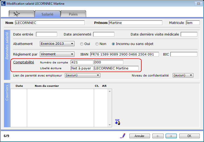Click the Ct. column header in Courriers

[97, 86]
